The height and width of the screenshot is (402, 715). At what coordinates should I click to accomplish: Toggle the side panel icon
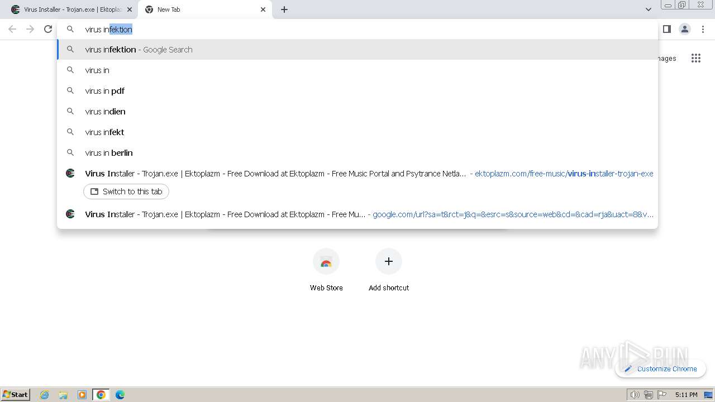click(x=666, y=29)
